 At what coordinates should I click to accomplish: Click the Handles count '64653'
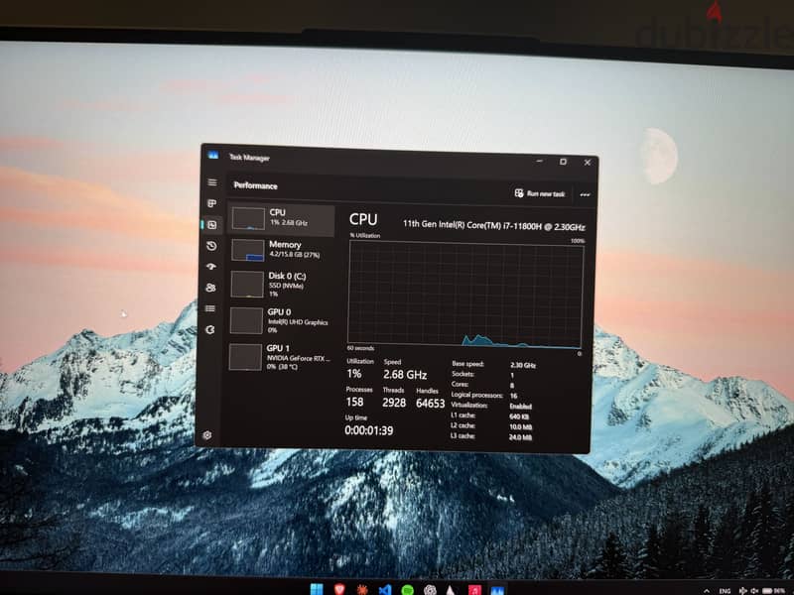(x=431, y=404)
